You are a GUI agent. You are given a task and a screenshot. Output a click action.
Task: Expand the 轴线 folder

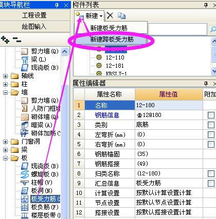[x=5, y=76]
